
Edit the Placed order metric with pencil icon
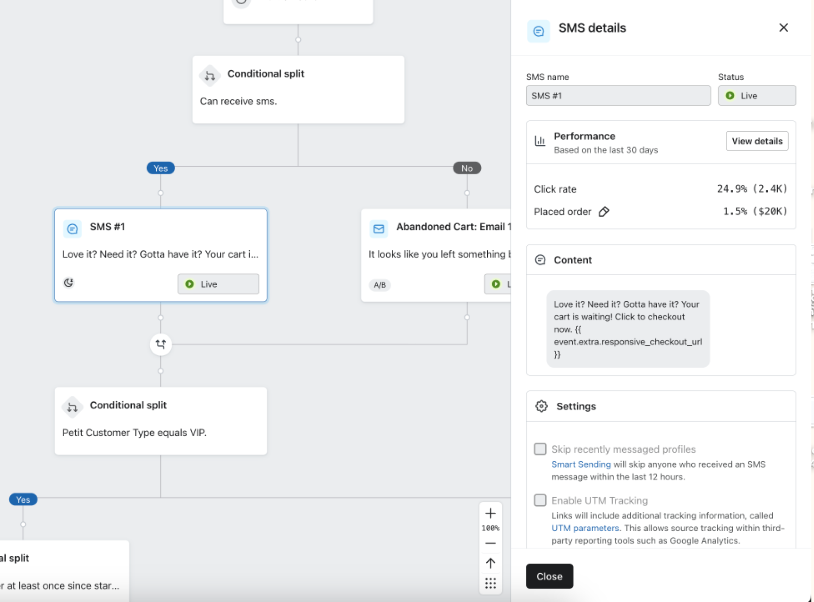tap(604, 212)
